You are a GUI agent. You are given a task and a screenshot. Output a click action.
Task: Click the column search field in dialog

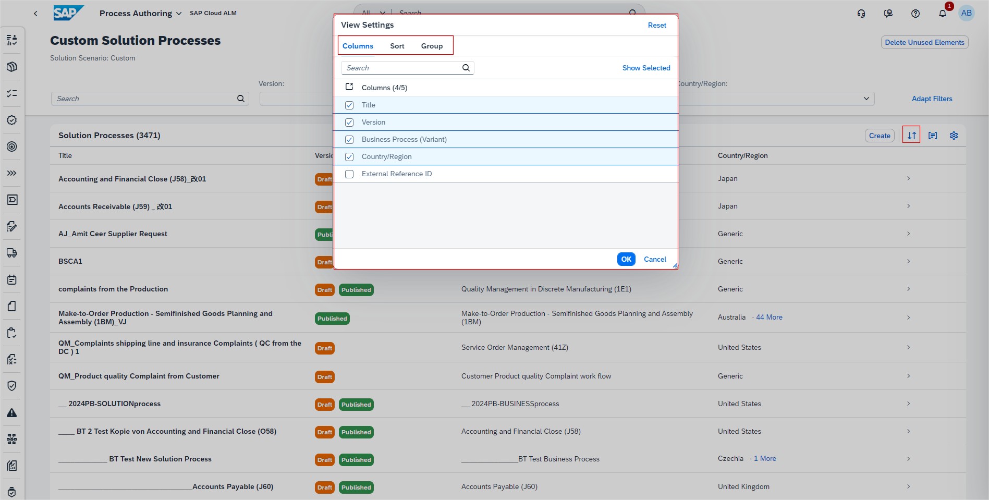[401, 68]
